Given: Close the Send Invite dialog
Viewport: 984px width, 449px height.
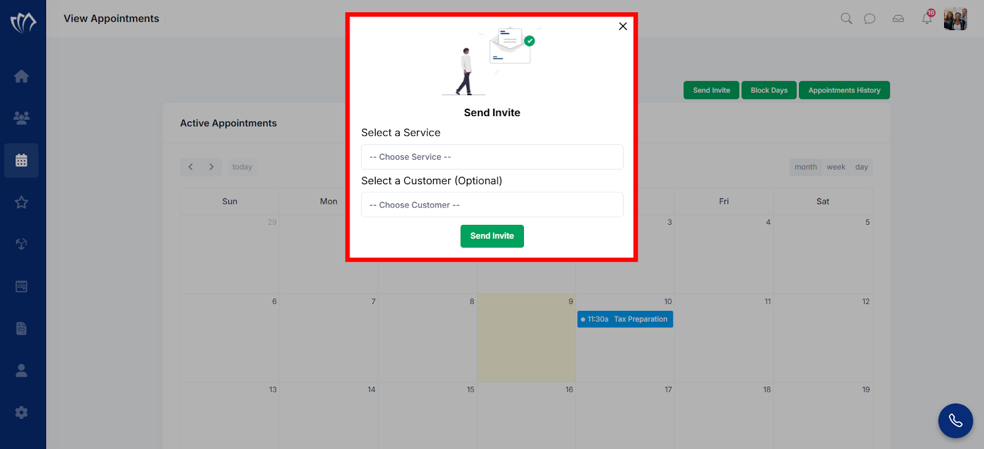Looking at the screenshot, I should tap(623, 26).
